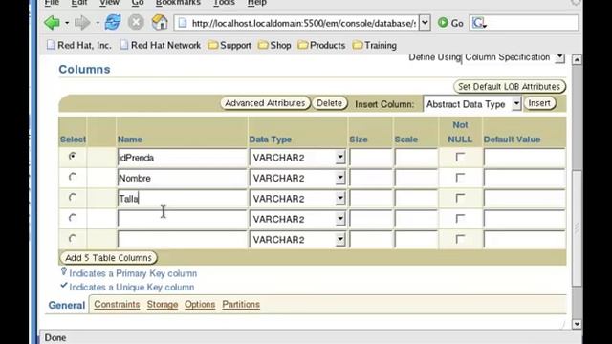The image size is (612, 344).
Task: Click Set Default LOB Attributes button
Action: tap(510, 87)
